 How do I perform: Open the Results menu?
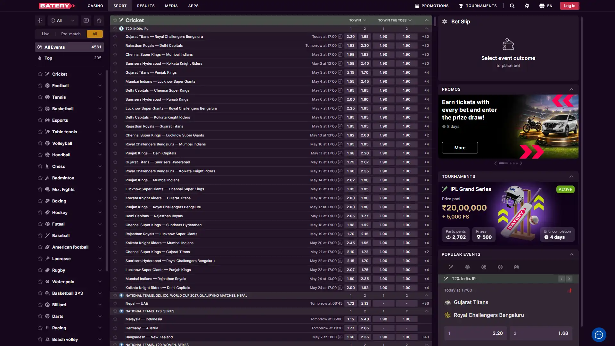coord(146,6)
